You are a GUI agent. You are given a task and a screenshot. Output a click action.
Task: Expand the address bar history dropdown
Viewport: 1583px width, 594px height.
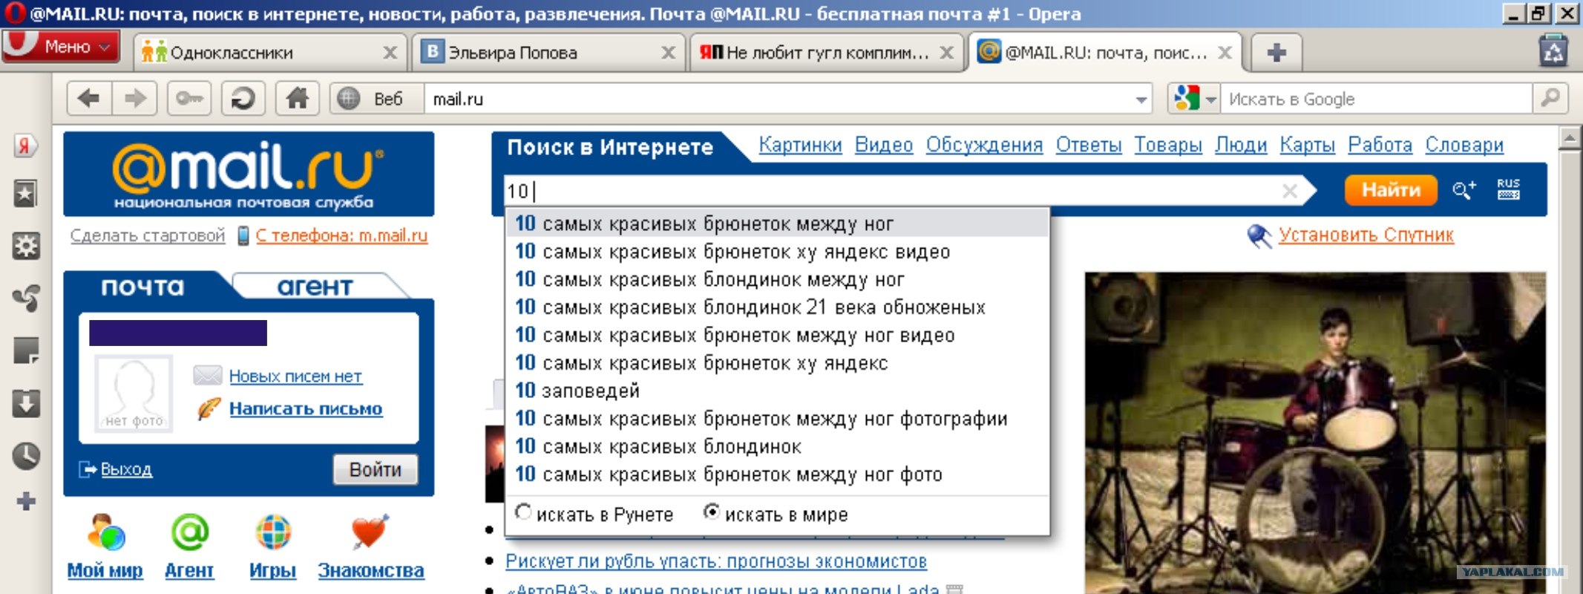point(1141,99)
